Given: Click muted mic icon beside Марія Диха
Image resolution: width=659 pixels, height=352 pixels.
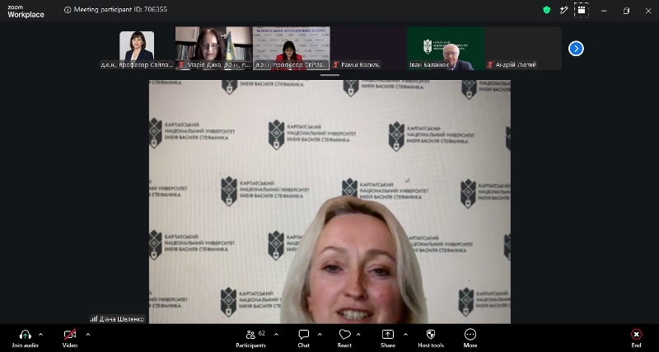Looking at the screenshot, I should (x=181, y=65).
